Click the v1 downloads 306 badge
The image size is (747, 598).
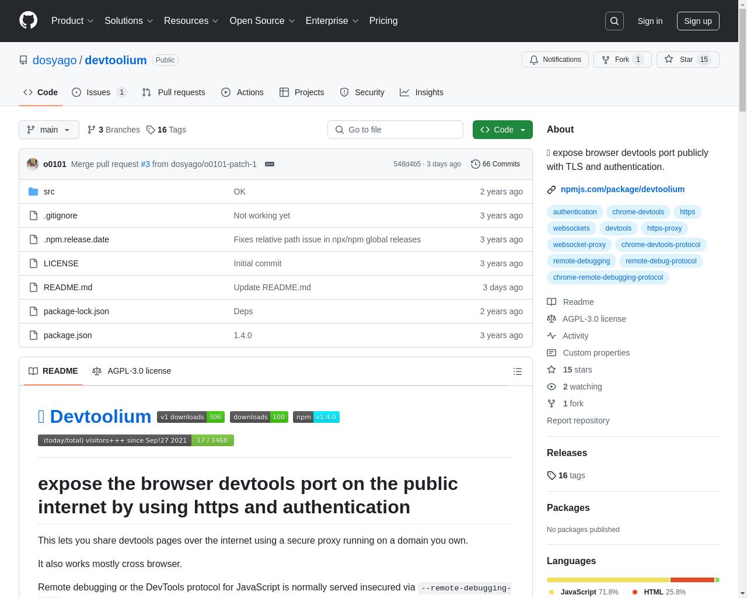191,417
